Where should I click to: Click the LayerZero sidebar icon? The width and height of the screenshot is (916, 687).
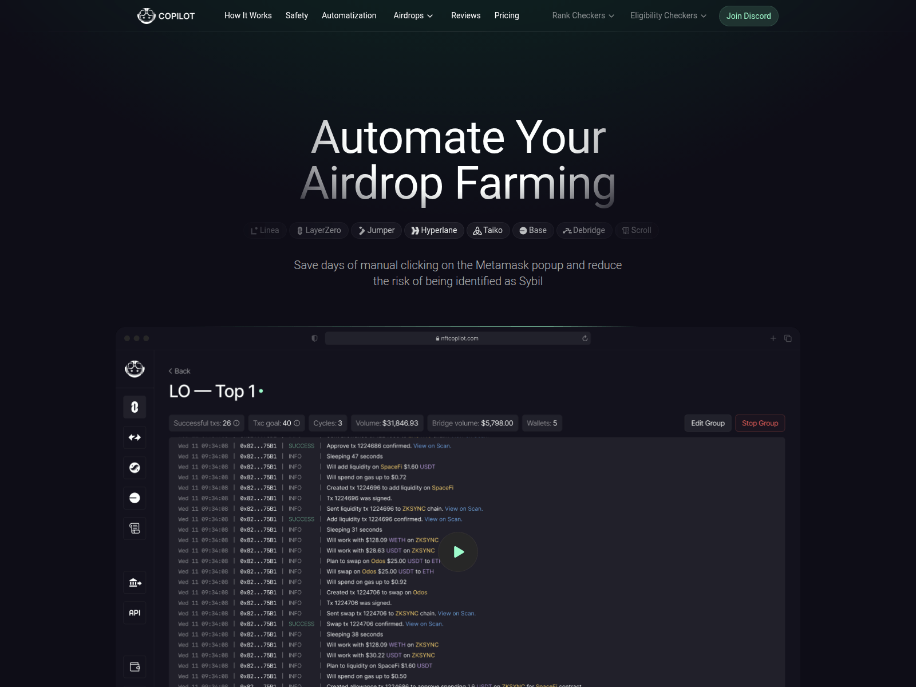(135, 407)
